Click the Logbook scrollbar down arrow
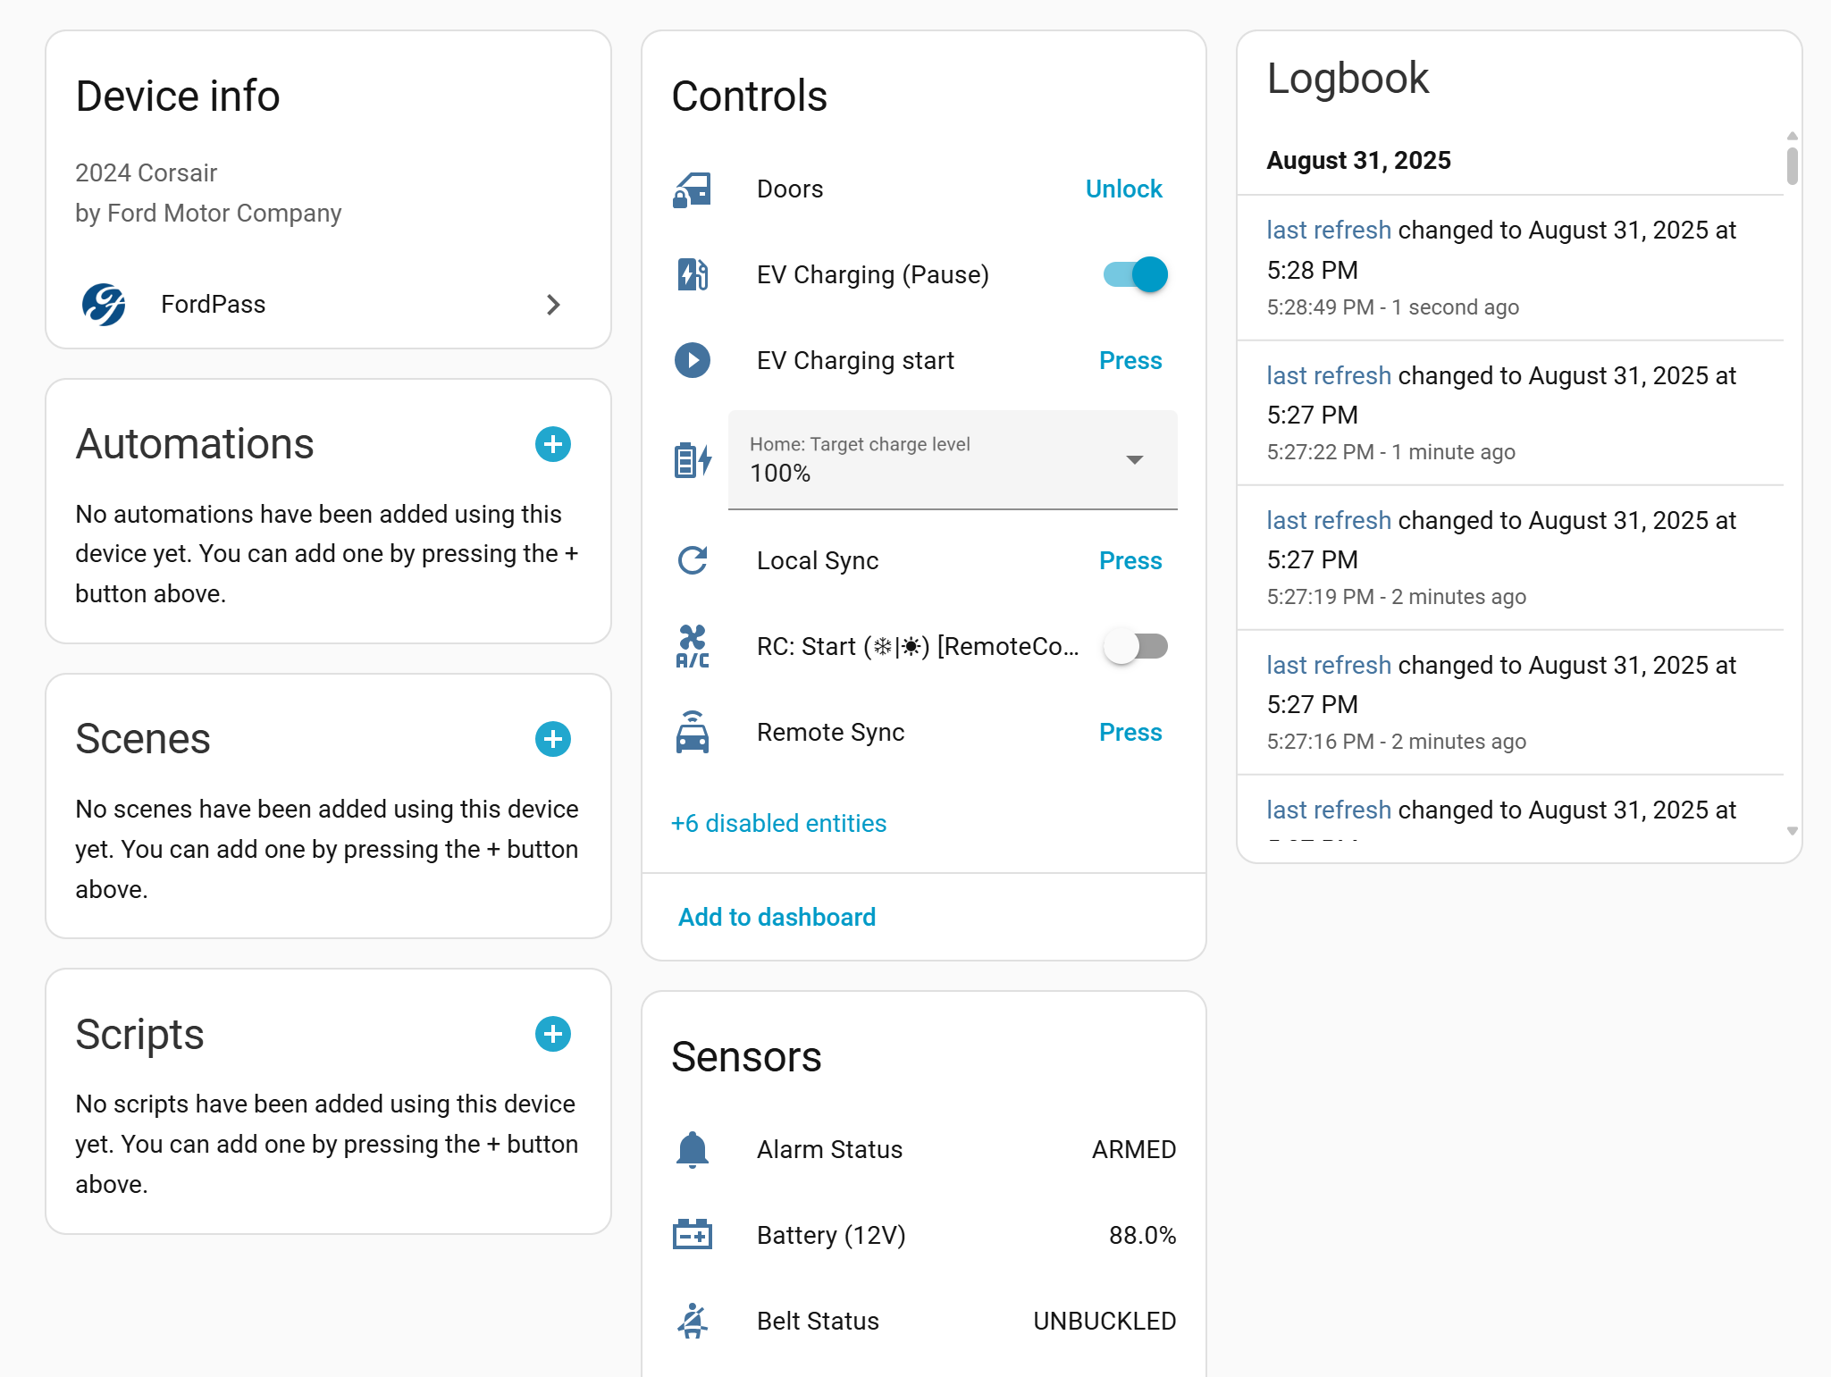 pyautogui.click(x=1792, y=831)
